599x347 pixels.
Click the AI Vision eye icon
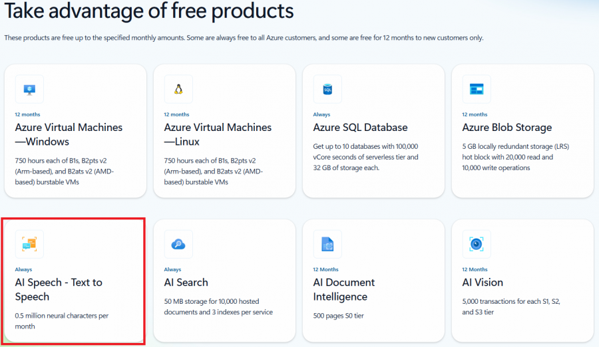point(477,245)
